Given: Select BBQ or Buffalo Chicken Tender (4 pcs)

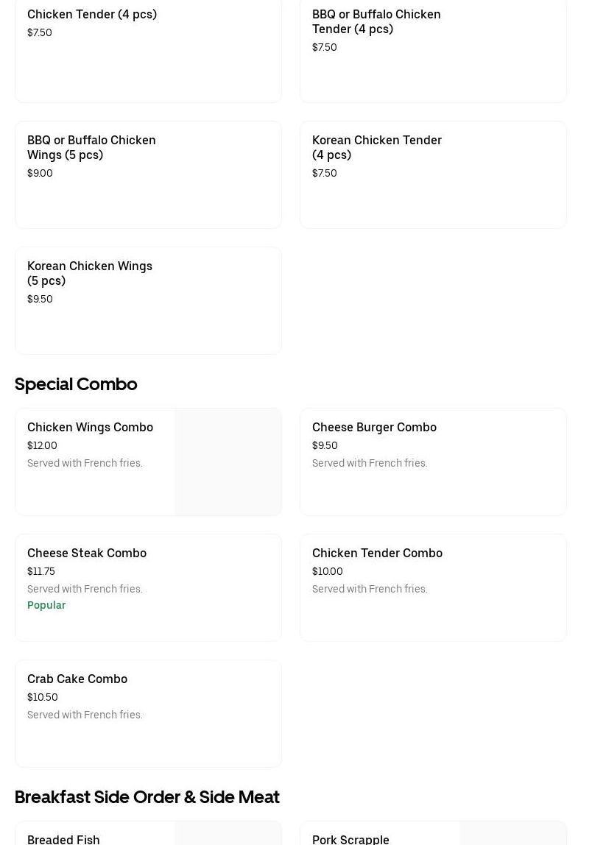Looking at the screenshot, I should click(x=376, y=21).
